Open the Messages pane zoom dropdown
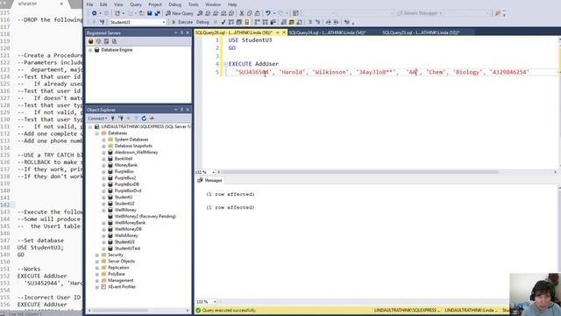Viewport: 561px width, 316px height. [214, 302]
